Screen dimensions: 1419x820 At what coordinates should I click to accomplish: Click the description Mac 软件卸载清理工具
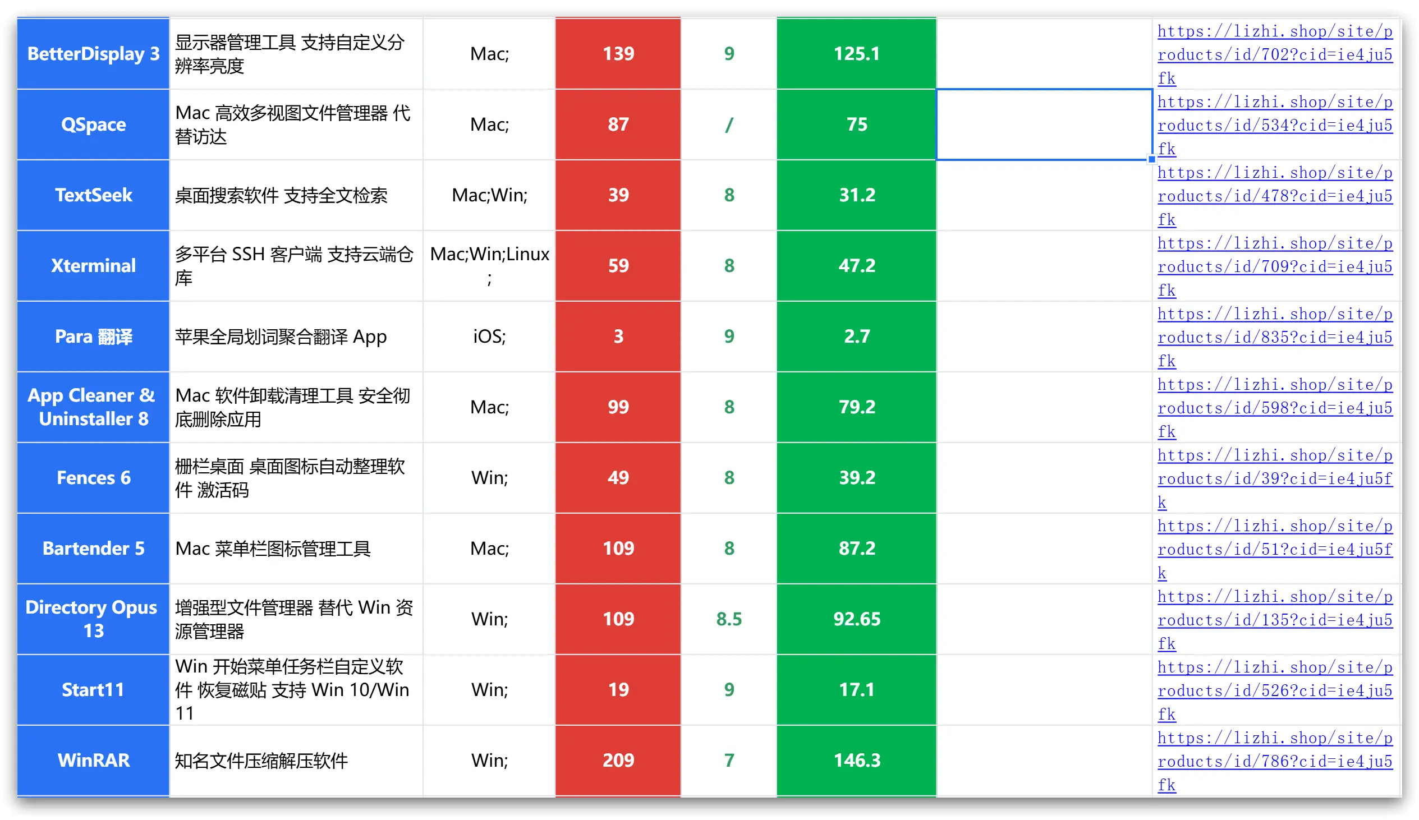pyautogui.click(x=296, y=407)
